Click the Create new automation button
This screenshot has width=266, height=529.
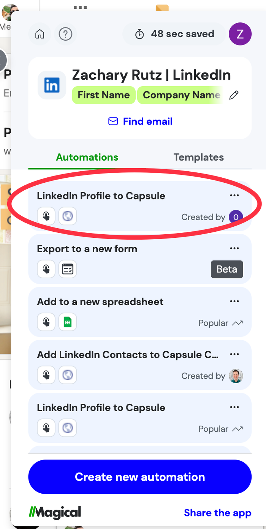tap(140, 477)
